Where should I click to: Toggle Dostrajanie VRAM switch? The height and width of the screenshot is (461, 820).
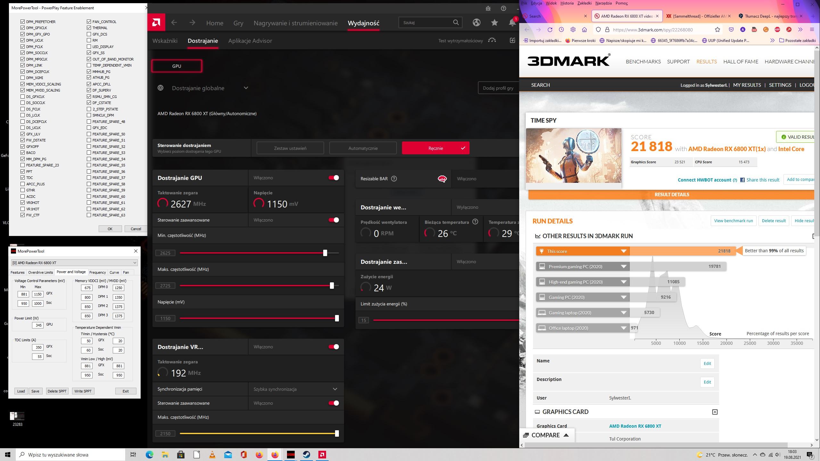(x=334, y=347)
